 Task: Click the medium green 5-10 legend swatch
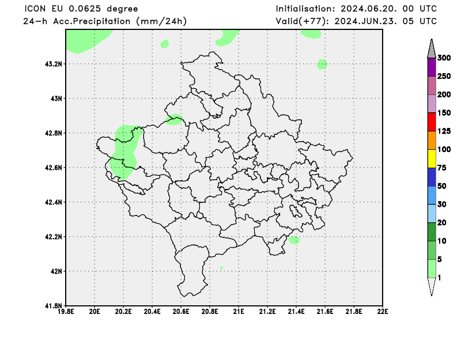pyautogui.click(x=432, y=250)
